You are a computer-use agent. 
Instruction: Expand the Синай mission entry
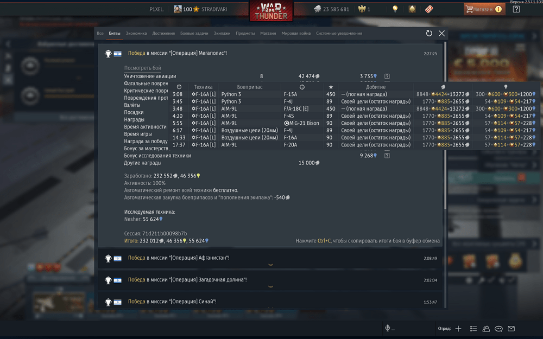pos(270,301)
